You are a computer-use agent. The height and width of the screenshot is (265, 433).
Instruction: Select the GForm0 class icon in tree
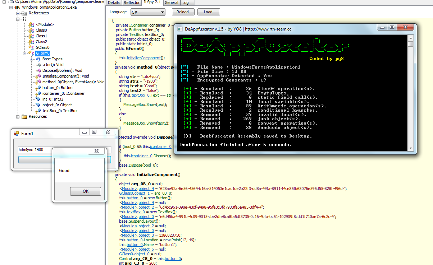click(31, 53)
